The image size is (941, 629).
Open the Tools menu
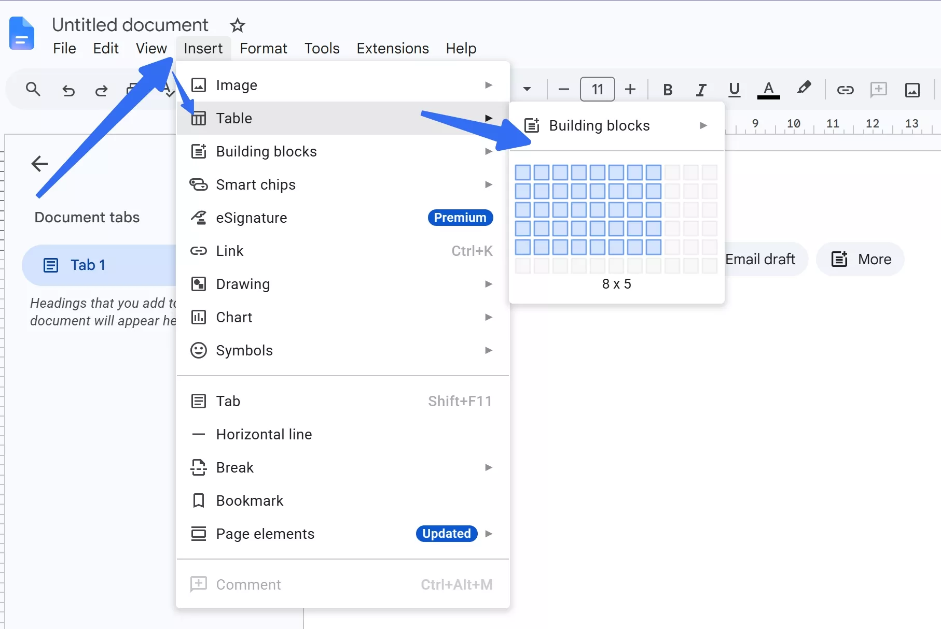[x=322, y=48]
